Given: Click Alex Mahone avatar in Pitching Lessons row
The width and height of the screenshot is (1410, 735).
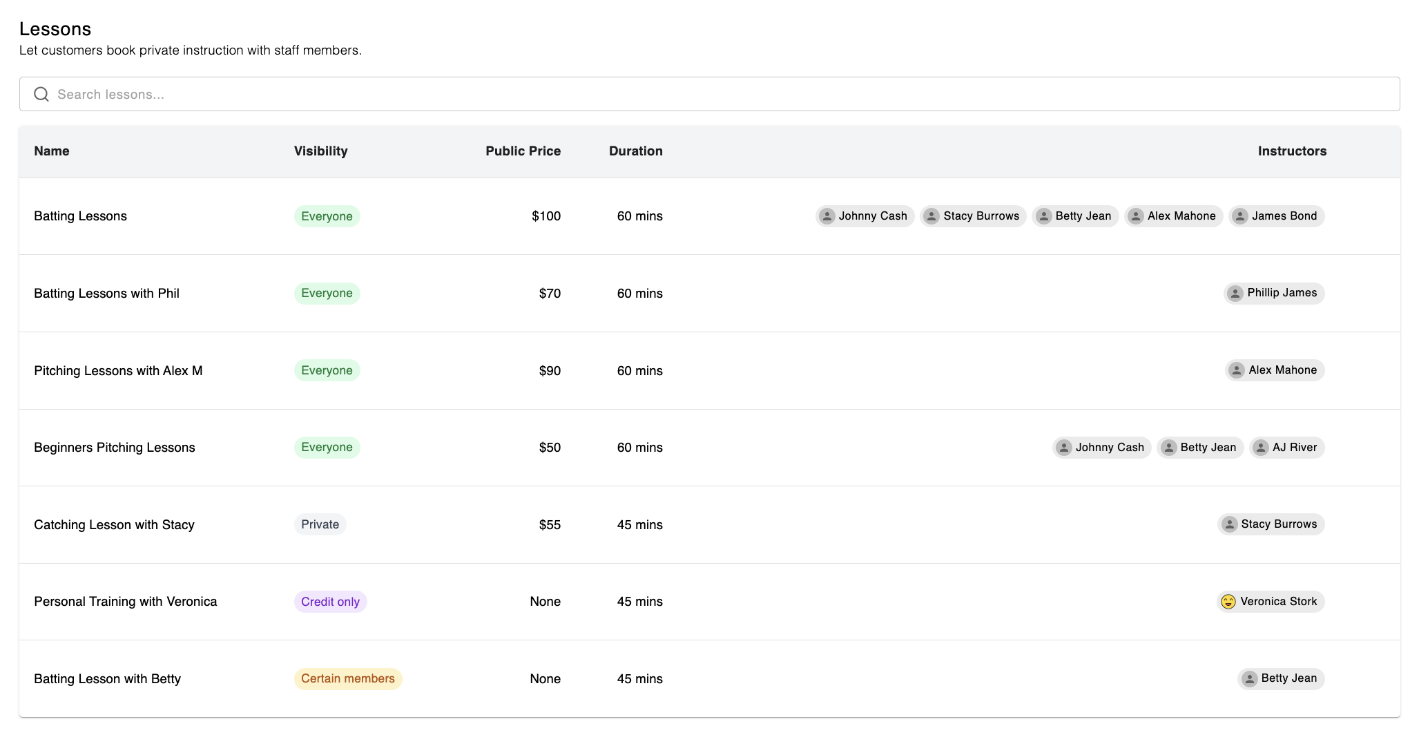Looking at the screenshot, I should click(1236, 370).
